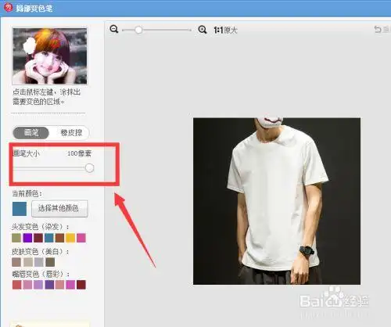Click the 1:1 original size button

pyautogui.click(x=226, y=31)
